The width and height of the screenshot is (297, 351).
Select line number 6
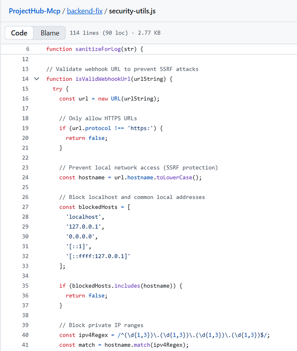coord(28,49)
